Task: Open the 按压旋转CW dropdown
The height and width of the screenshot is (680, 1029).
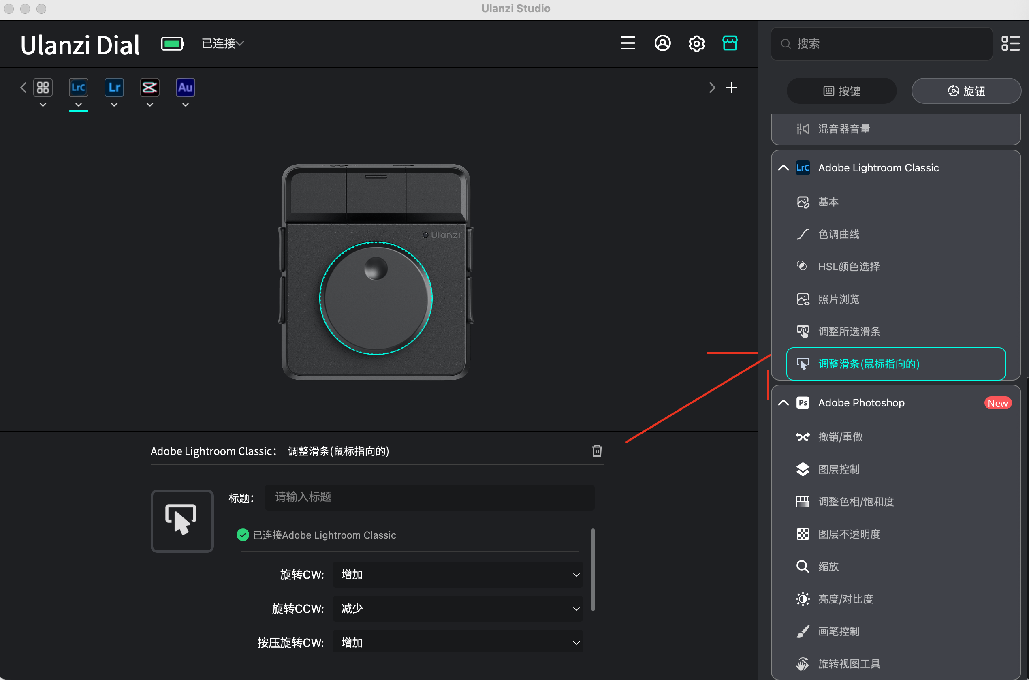Action: click(457, 642)
